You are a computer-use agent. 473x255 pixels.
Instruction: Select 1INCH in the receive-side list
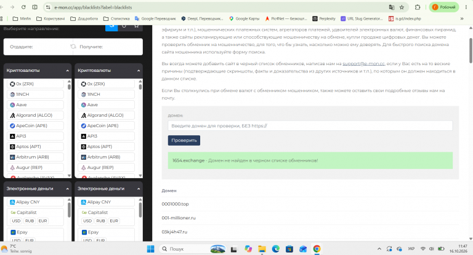point(106,94)
